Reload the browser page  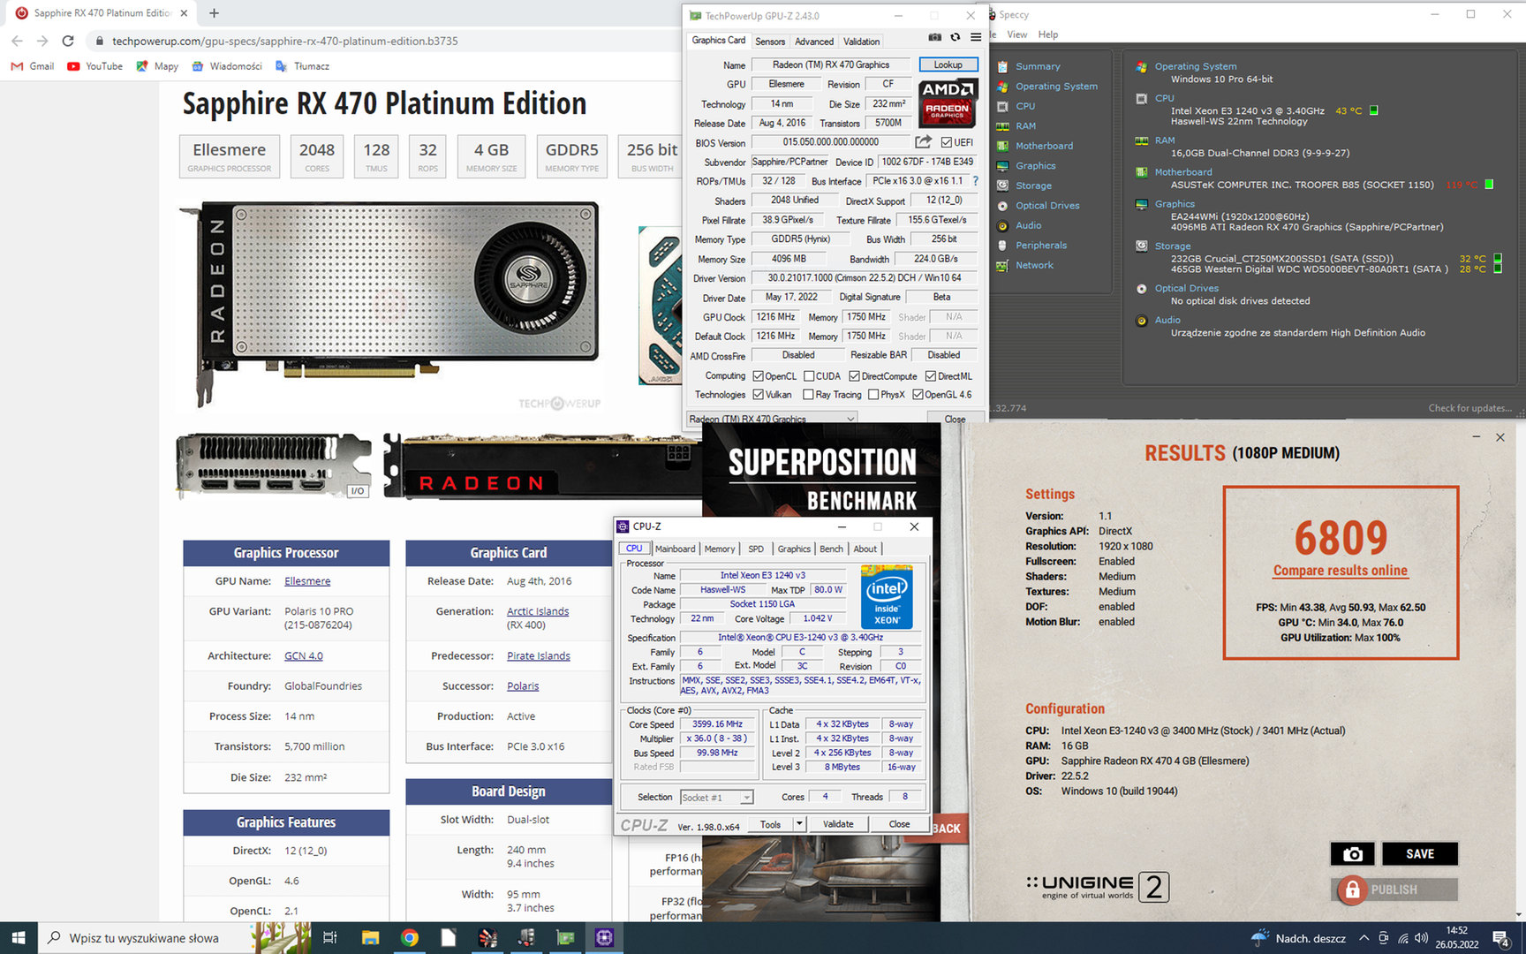[68, 41]
